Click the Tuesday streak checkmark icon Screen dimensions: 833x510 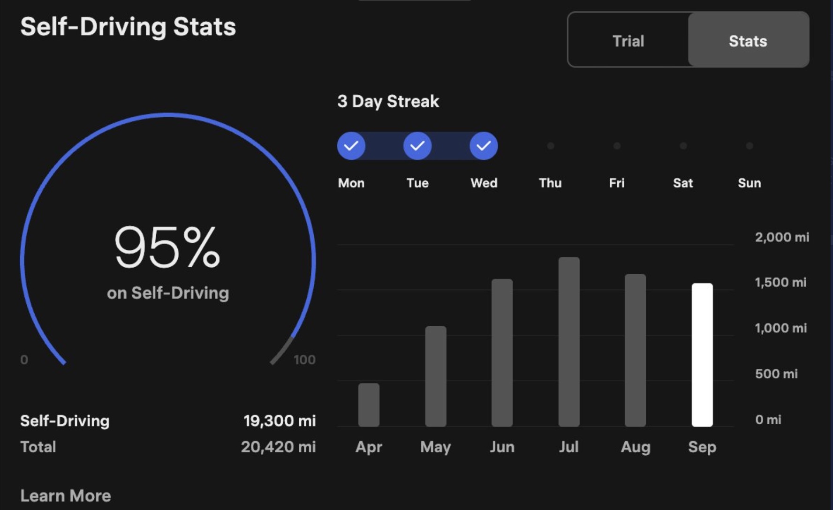[x=417, y=146]
